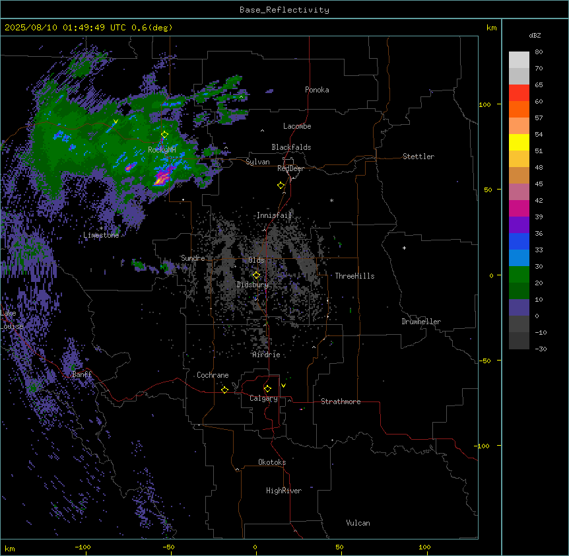
Task: Click the -30 value on the dBZ scale
Action: click(541, 349)
